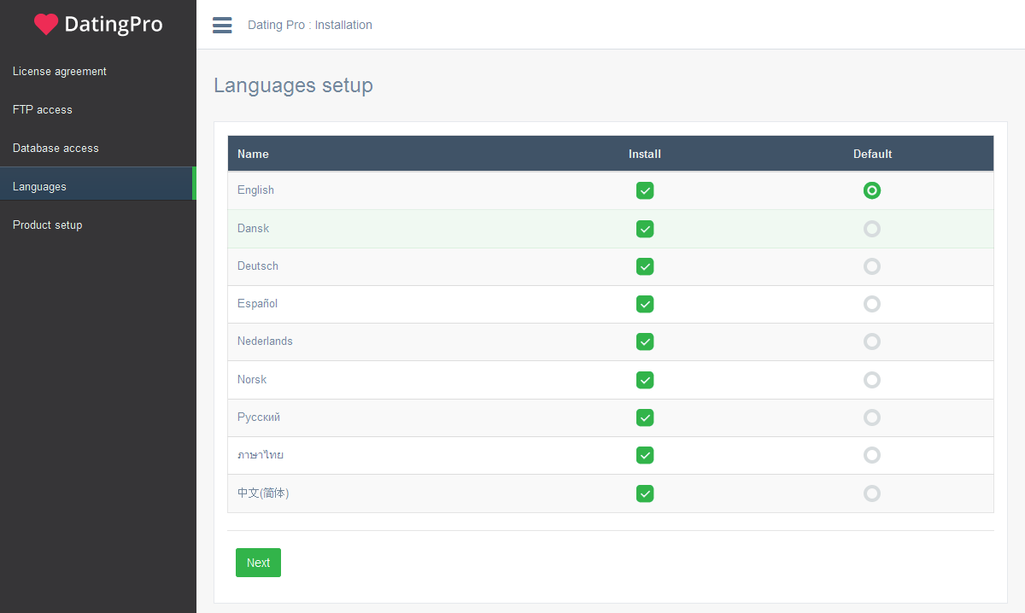The width and height of the screenshot is (1025, 613).
Task: Make 中文(简体) the default language
Action: (x=871, y=493)
